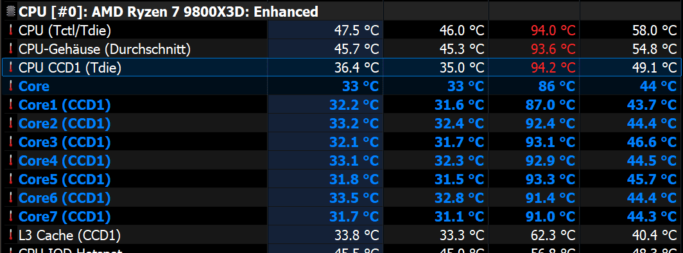Click the 32.2 °C value for Core1

coord(354,105)
